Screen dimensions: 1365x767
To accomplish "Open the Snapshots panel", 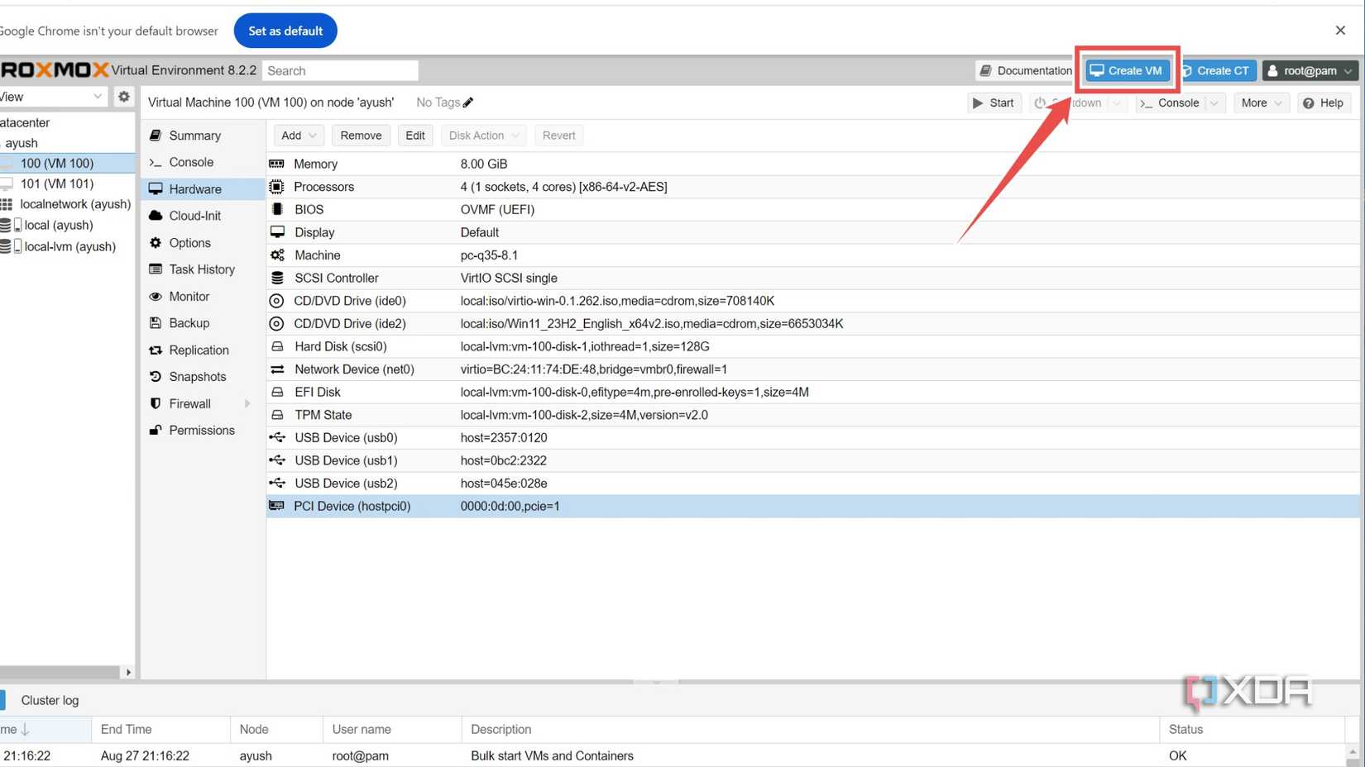I will tap(196, 376).
